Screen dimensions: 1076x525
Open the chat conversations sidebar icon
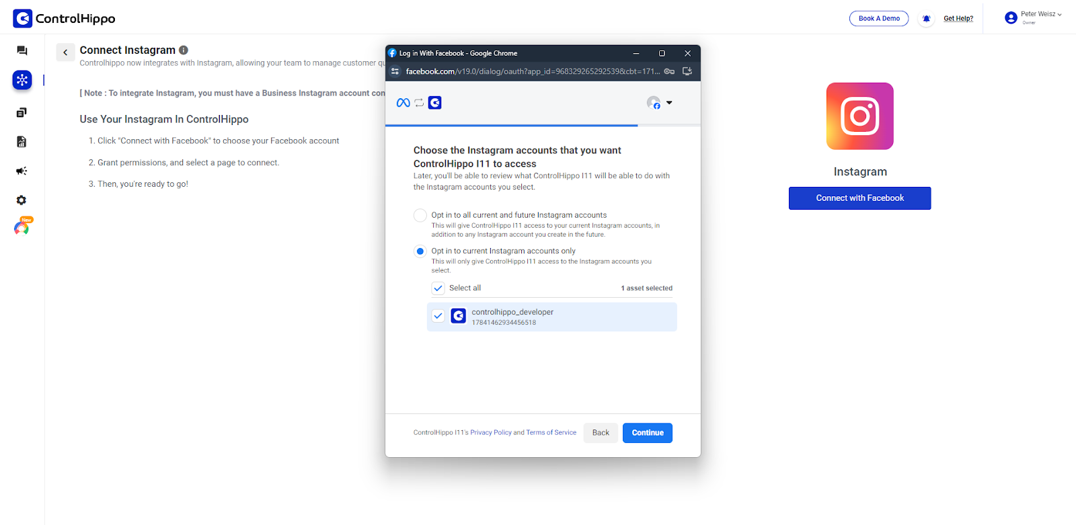[x=22, y=50]
